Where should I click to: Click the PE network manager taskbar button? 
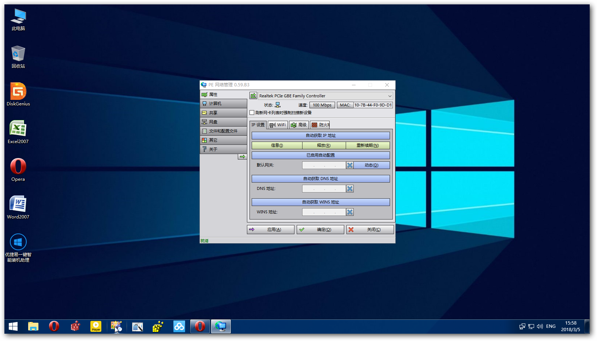pyautogui.click(x=221, y=326)
